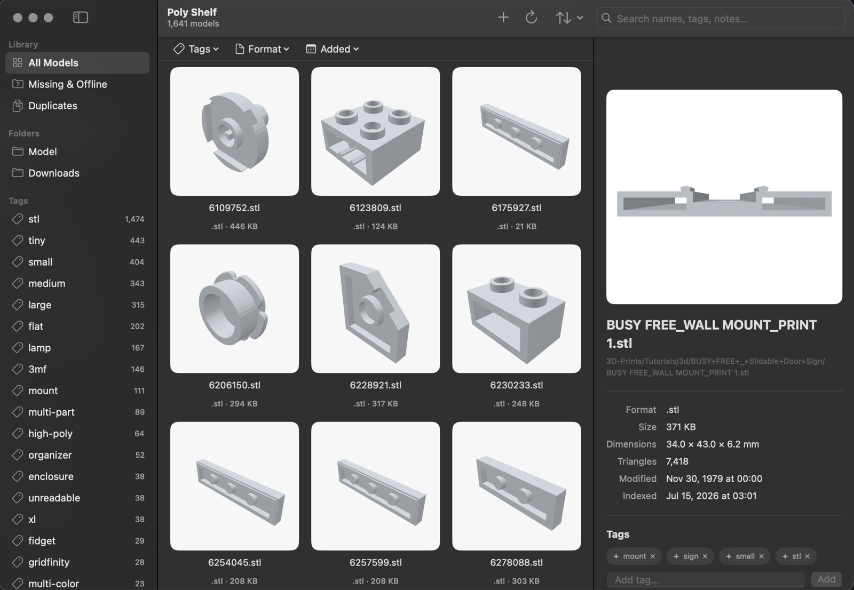This screenshot has height=590, width=854.
Task: Open the 6109752.stl model thumbnail
Action: [x=234, y=131]
